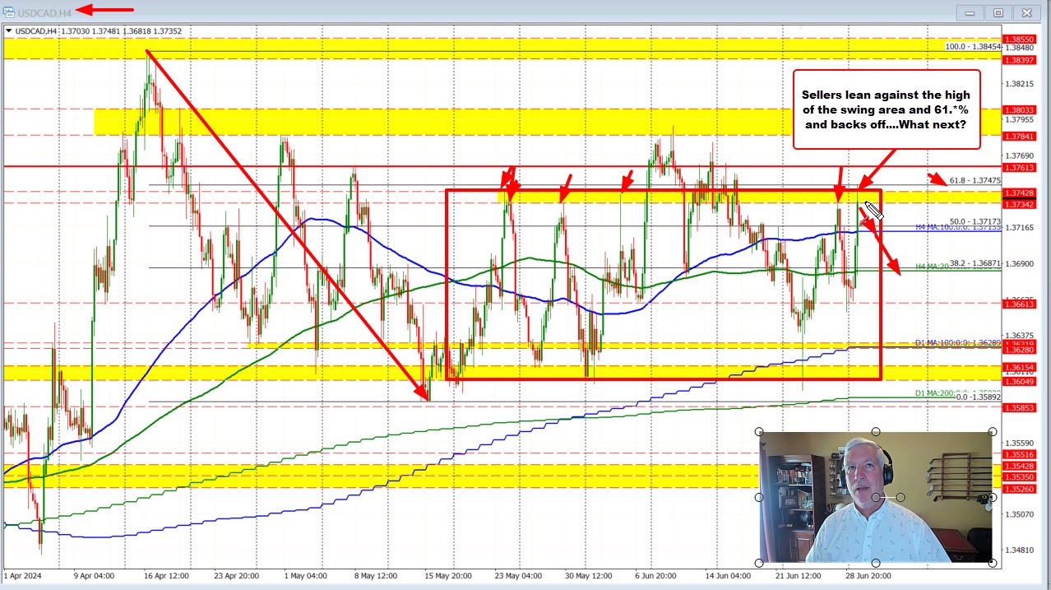Click the USDCAD,H4 chart window icon
The image size is (1051, 590).
tap(12, 12)
